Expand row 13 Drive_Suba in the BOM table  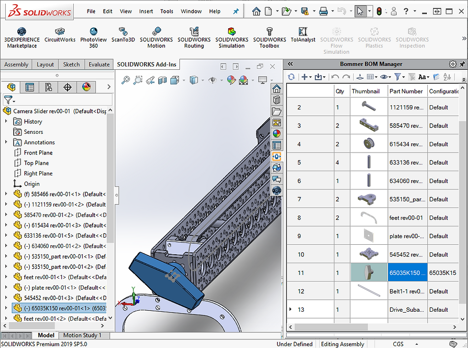tap(291, 309)
